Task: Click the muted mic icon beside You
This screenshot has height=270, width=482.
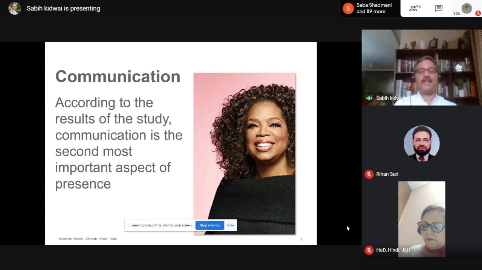Action: click(x=478, y=13)
